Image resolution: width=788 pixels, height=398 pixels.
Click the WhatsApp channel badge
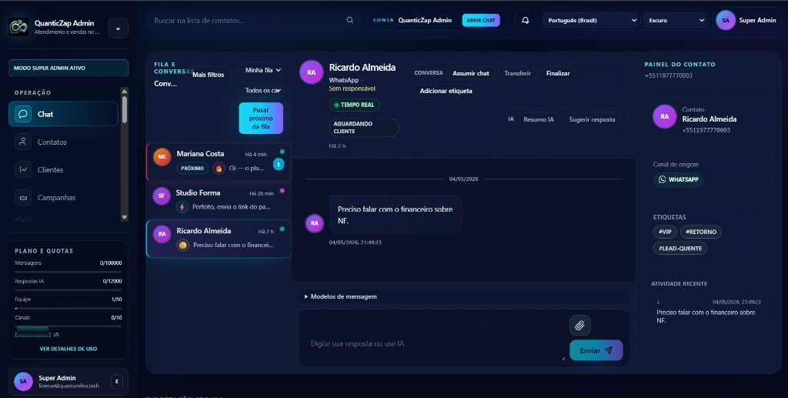679,179
